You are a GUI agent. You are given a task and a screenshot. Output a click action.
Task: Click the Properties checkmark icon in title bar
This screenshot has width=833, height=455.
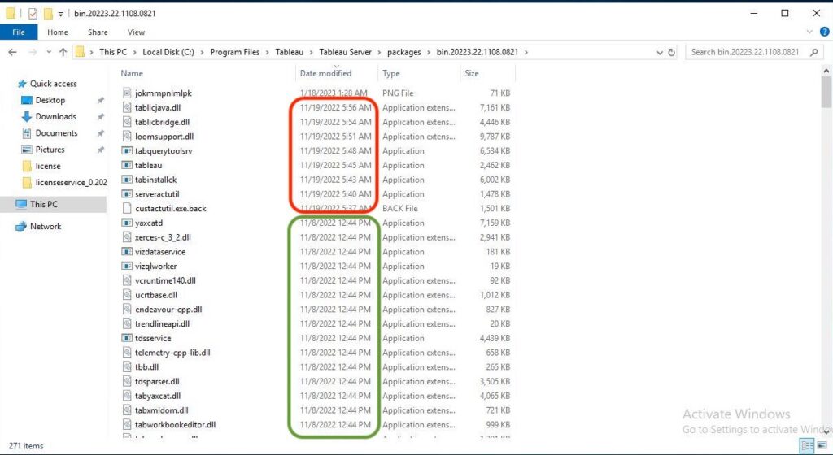pyautogui.click(x=33, y=13)
